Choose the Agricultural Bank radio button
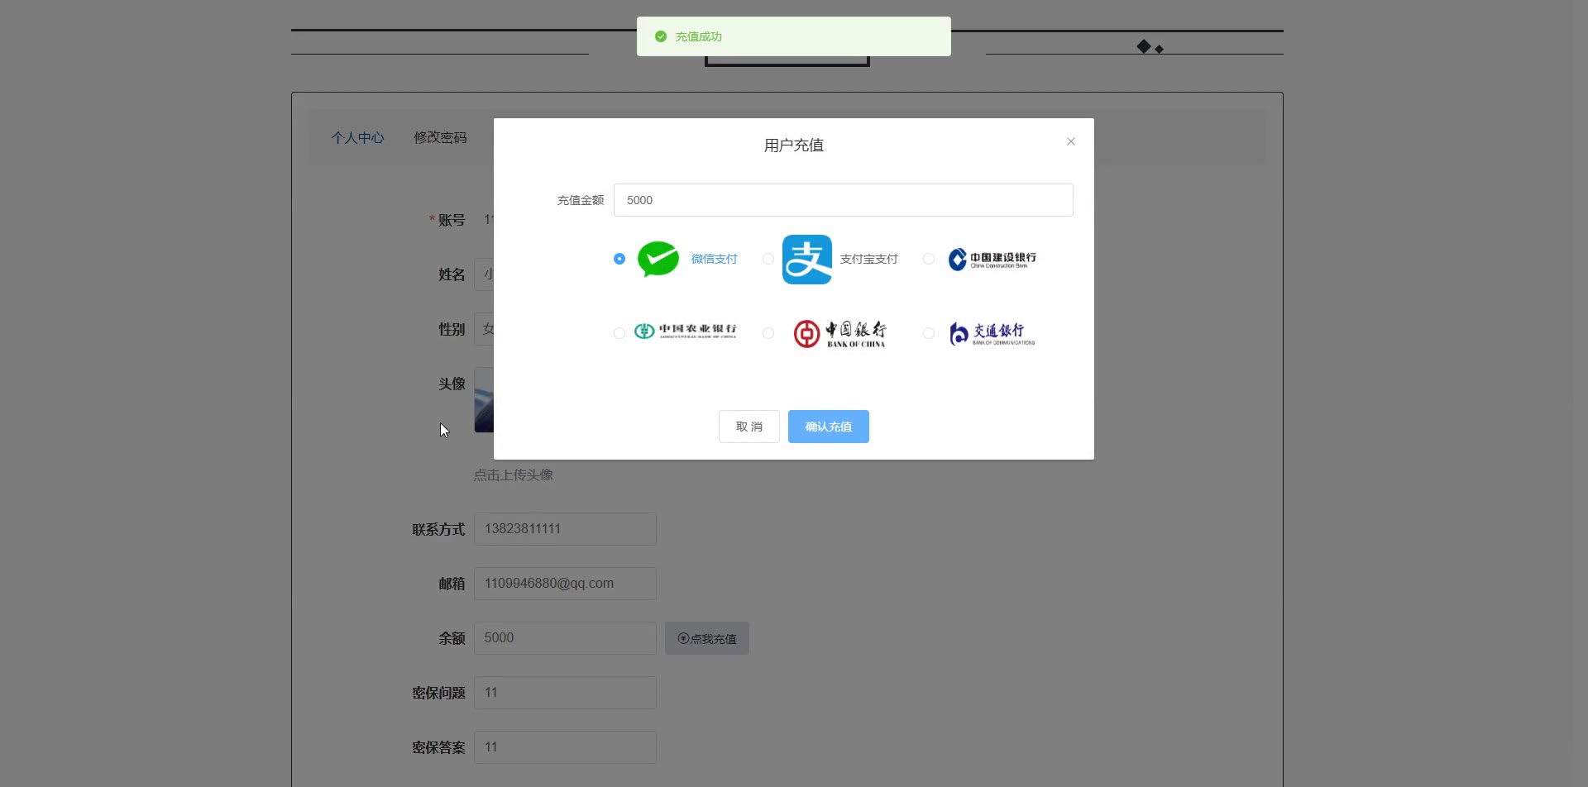The height and width of the screenshot is (787, 1588). click(619, 333)
